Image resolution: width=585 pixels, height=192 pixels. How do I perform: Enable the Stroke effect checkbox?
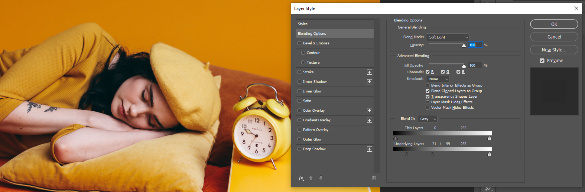(299, 72)
